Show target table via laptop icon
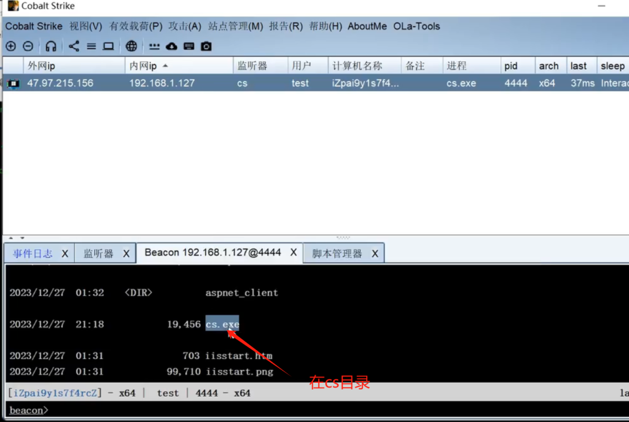629x422 pixels. click(x=108, y=47)
